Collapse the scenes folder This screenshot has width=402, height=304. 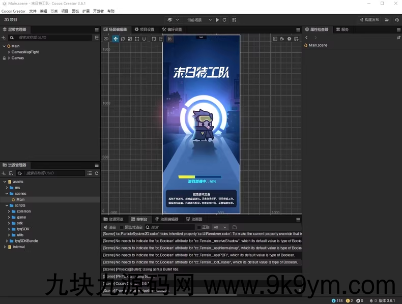[x=7, y=194]
